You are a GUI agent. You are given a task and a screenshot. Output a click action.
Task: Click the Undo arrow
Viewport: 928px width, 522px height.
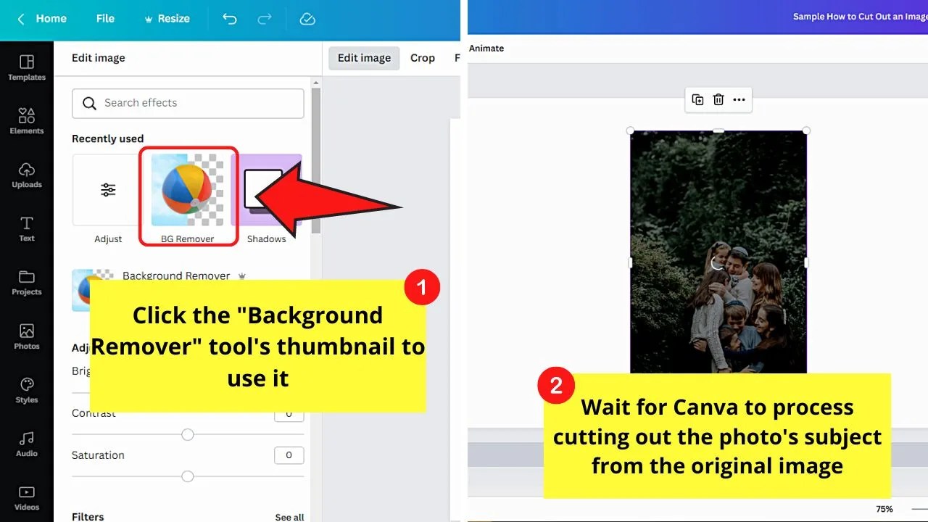[x=230, y=19]
